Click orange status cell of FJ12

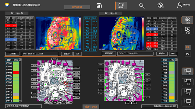tap(172, 98)
